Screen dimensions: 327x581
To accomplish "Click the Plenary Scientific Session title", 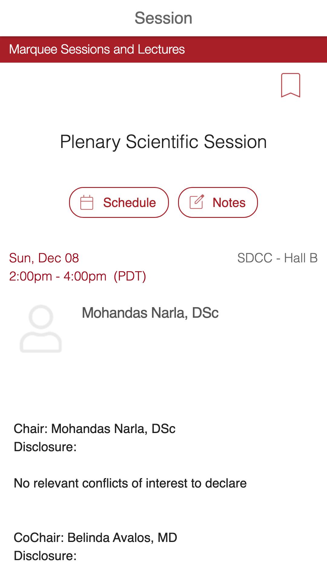I will tap(163, 142).
